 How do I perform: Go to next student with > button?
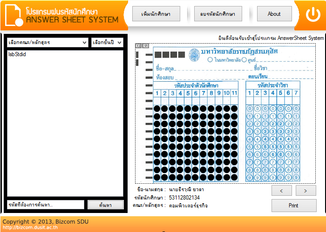[x=306, y=191]
